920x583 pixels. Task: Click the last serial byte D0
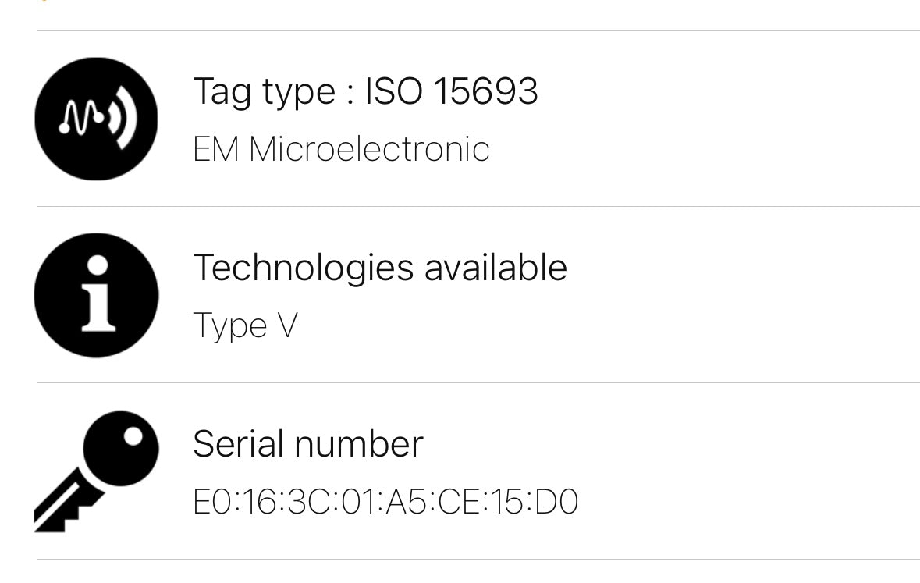pyautogui.click(x=556, y=502)
